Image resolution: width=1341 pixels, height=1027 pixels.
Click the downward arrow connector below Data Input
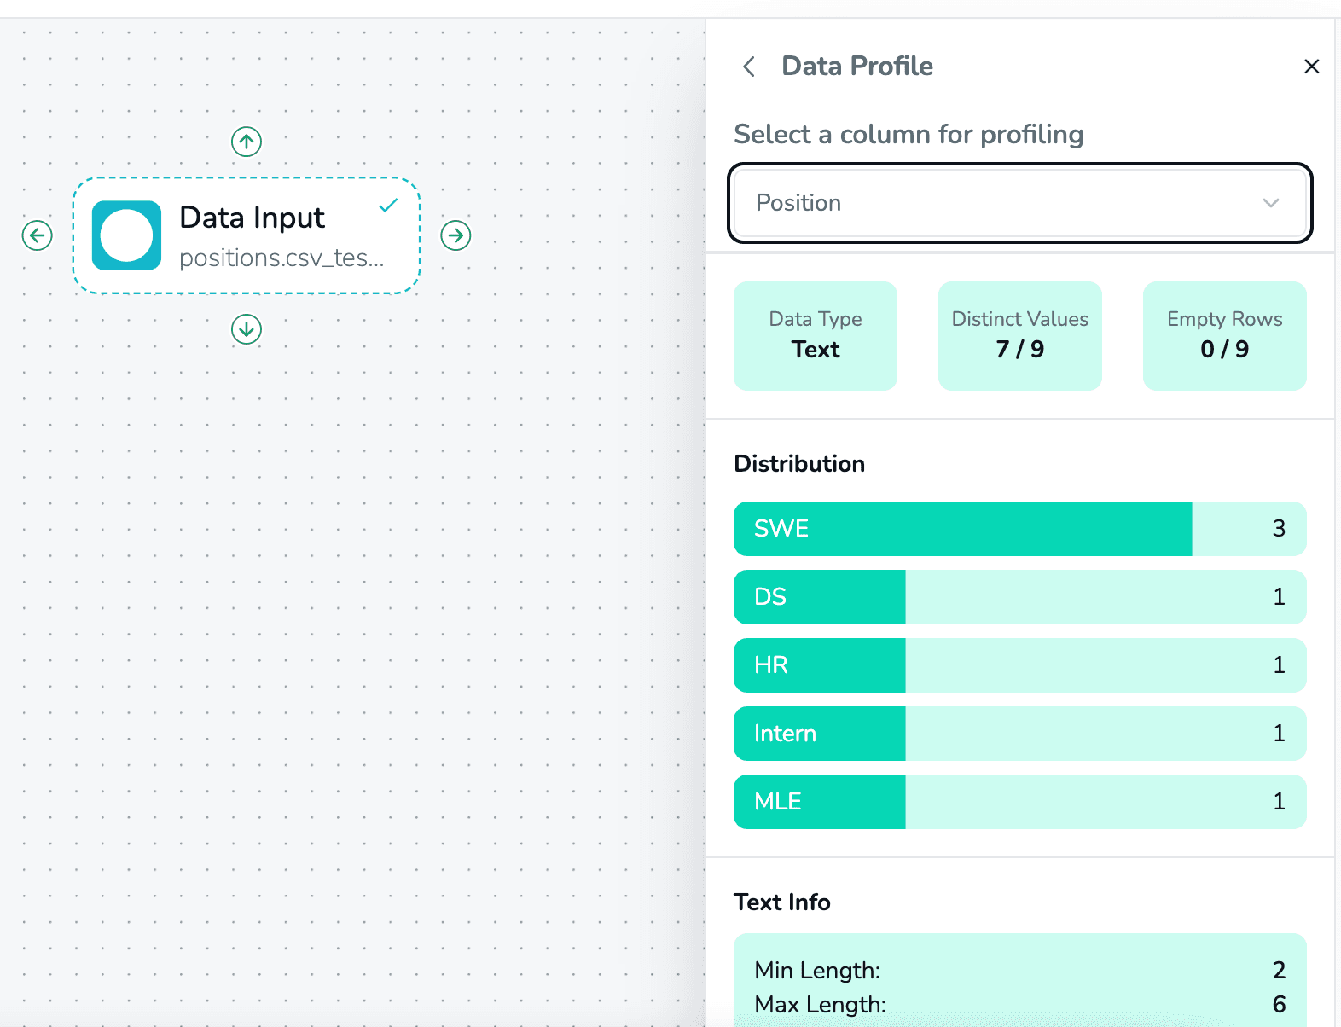point(246,330)
